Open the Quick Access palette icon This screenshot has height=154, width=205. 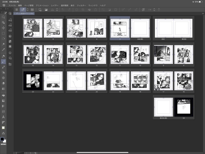pyautogui.click(x=10, y=13)
